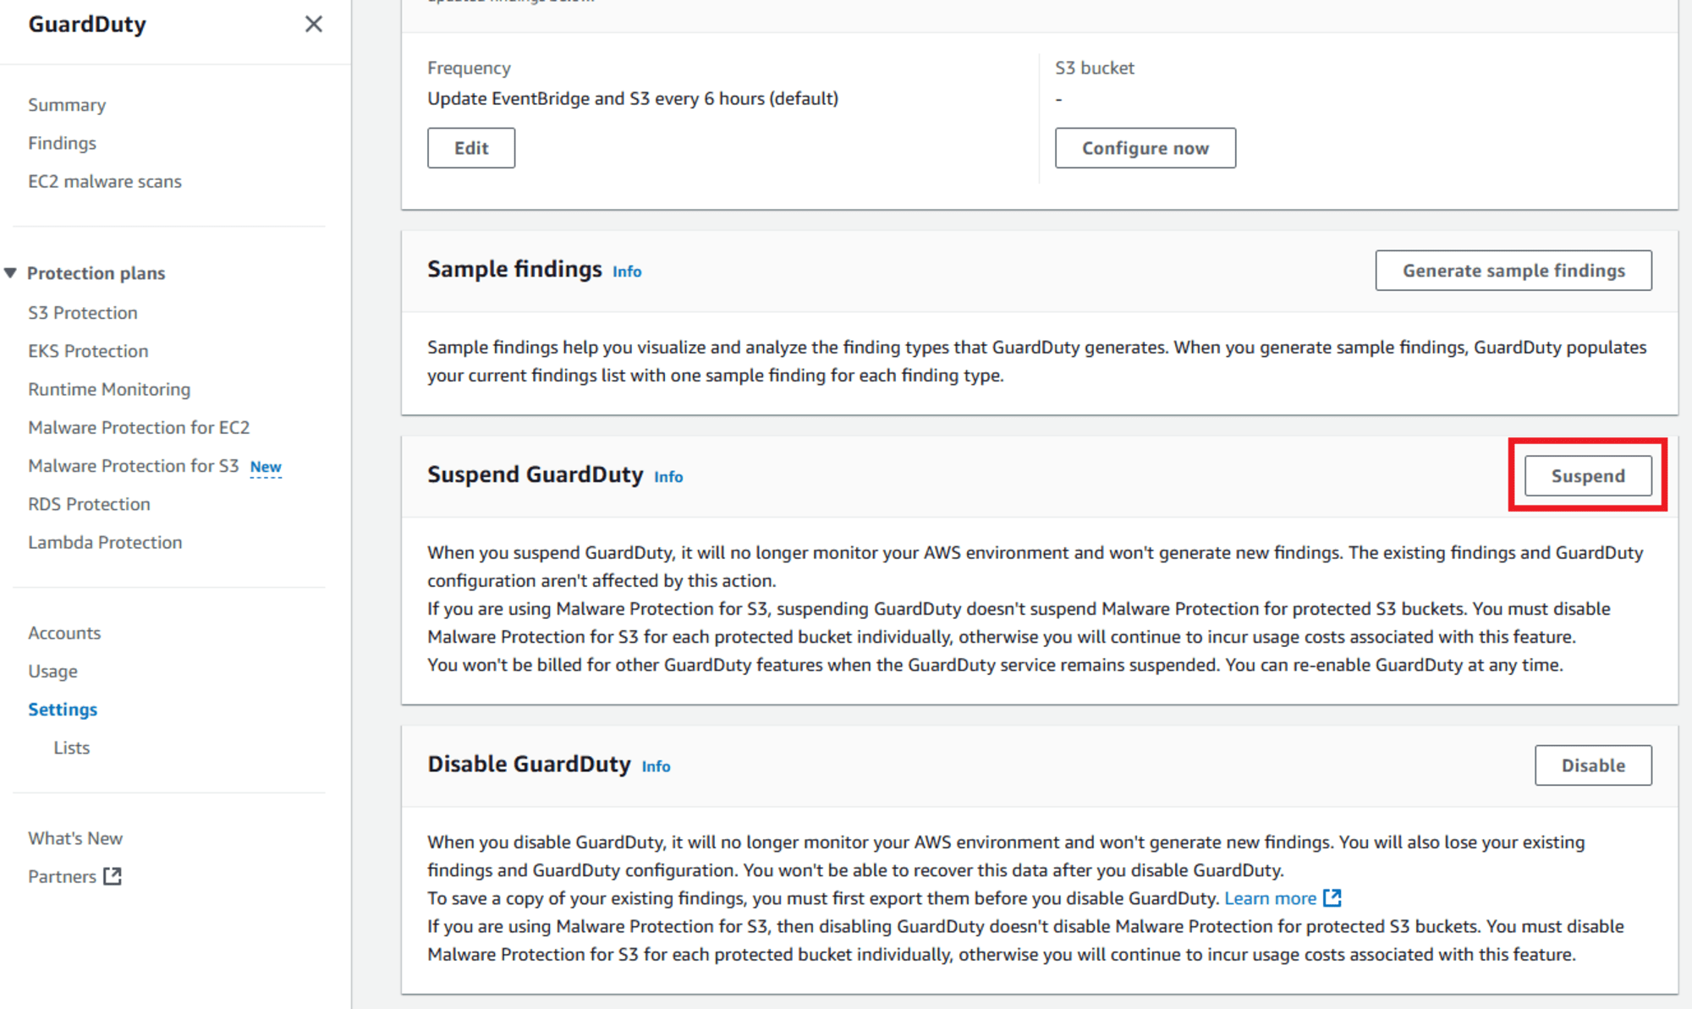Open Malware Protection for S3

tap(132, 465)
